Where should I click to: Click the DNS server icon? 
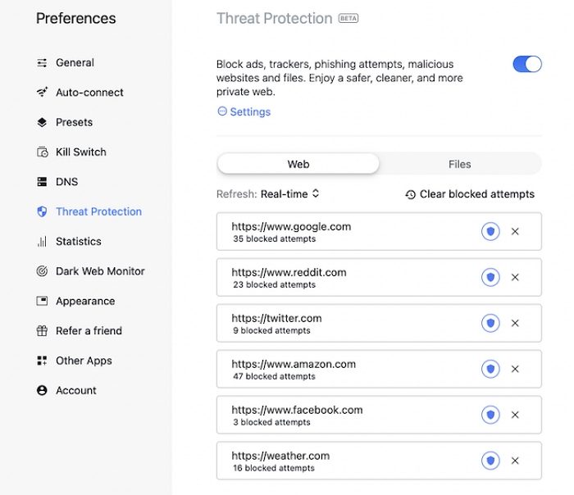pyautogui.click(x=42, y=182)
